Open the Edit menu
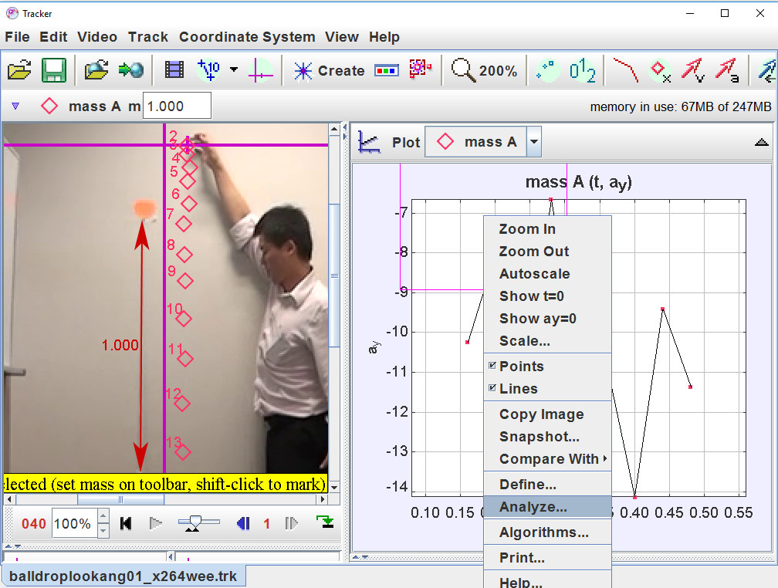Image resolution: width=778 pixels, height=588 pixels. (x=53, y=37)
